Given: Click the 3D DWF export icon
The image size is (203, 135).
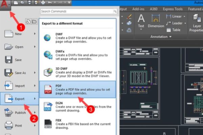Looking at the screenshot, I should pyautogui.click(x=48, y=72).
